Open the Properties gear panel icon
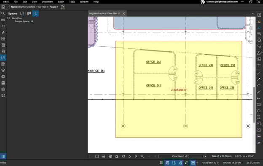Image resolution: width=263 pixels, height=166 pixels. (3, 76)
